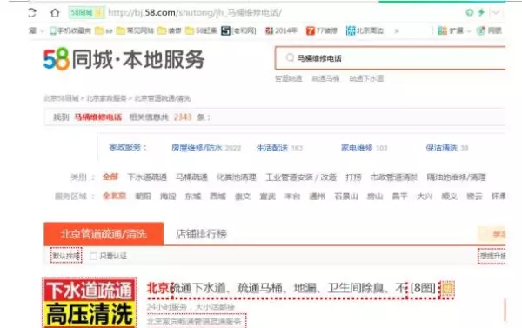Select the 海淀 service area
Screen dimensions: 522x328
pos(168,196)
